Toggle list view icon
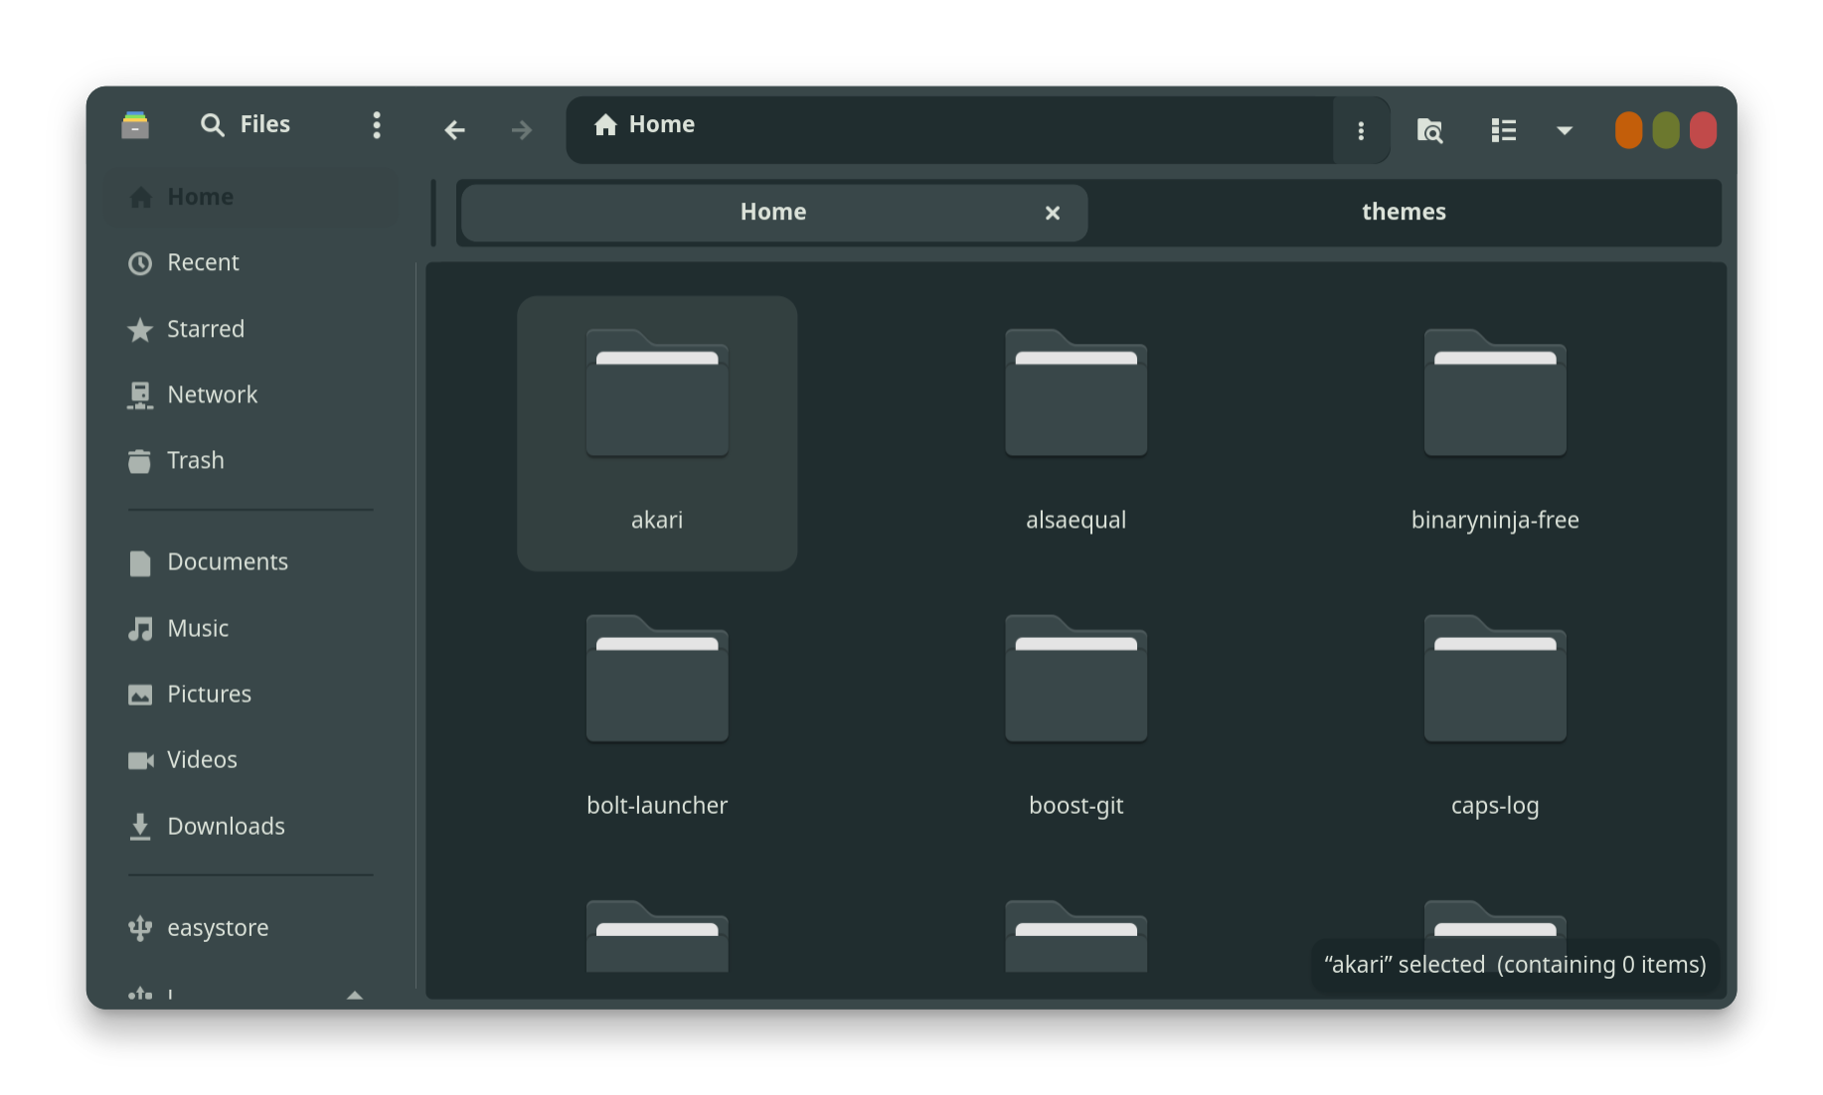This screenshot has width=1823, height=1095. coord(1503,130)
